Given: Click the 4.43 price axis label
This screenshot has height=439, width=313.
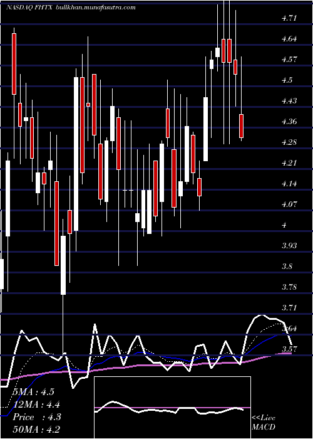Looking at the screenshot, I should (289, 101).
